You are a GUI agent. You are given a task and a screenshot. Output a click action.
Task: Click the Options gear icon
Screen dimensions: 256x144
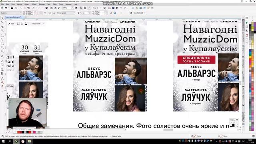click(x=105, y=8)
